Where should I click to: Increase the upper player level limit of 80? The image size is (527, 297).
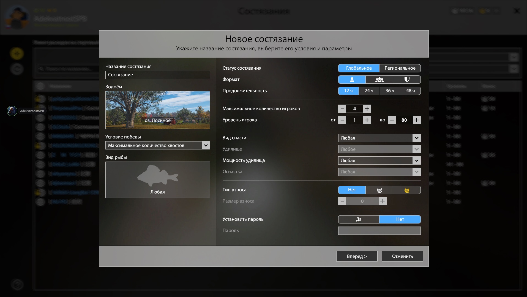tap(417, 120)
